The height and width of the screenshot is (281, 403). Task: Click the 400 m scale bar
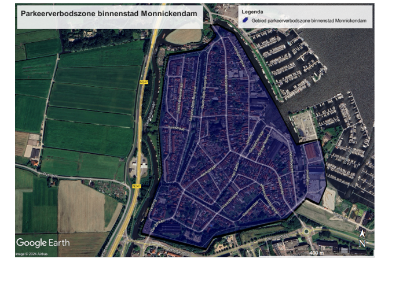[x=316, y=253]
